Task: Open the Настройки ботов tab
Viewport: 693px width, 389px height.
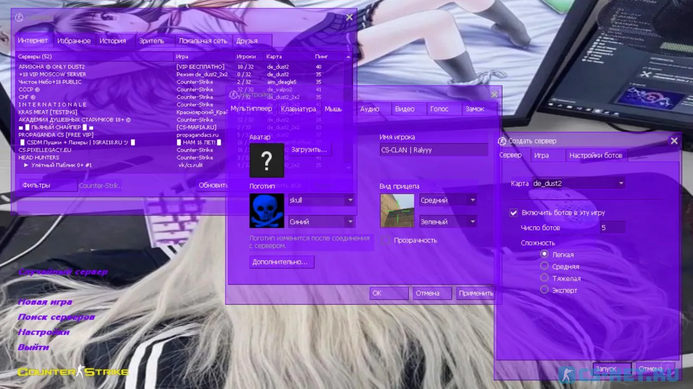Action: [596, 156]
